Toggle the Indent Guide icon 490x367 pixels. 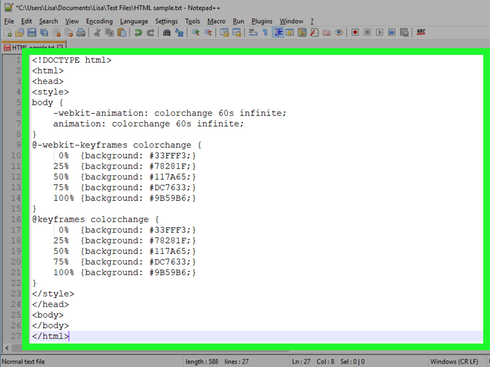coord(278,33)
